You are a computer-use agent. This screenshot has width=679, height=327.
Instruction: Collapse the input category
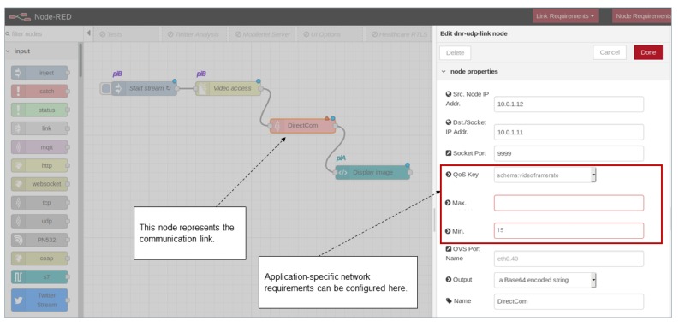8,51
